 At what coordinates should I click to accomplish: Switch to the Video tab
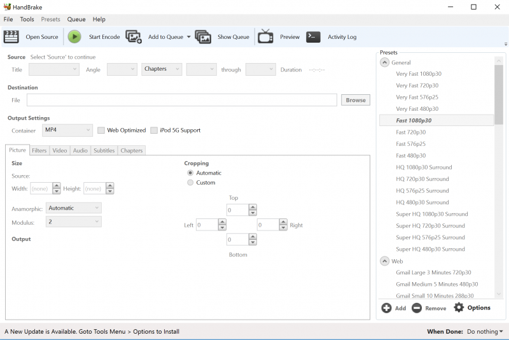click(60, 150)
